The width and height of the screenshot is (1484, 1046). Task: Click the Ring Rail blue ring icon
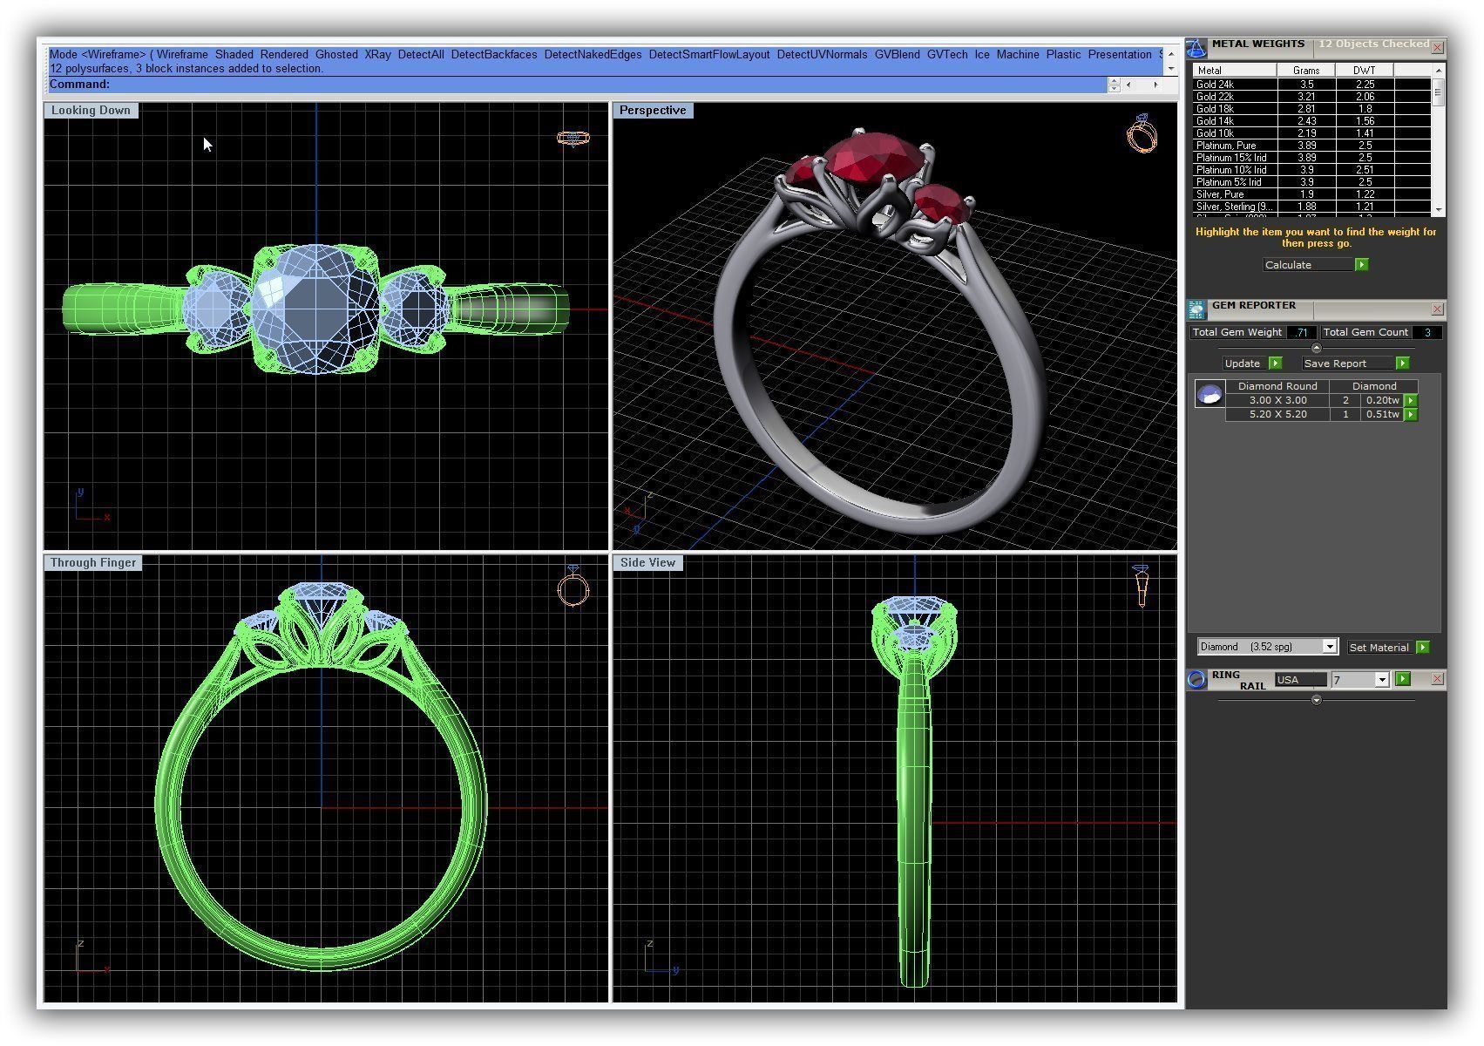(1197, 679)
